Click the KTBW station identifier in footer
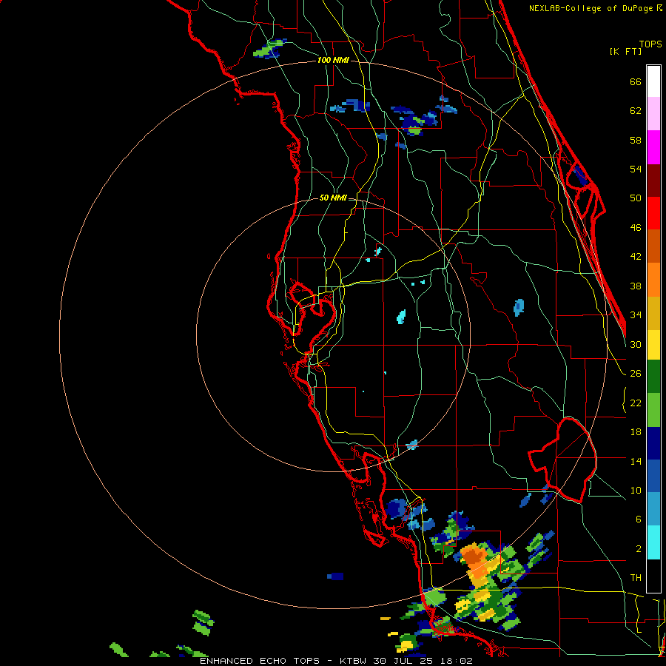This screenshot has height=666, width=666. [x=353, y=661]
